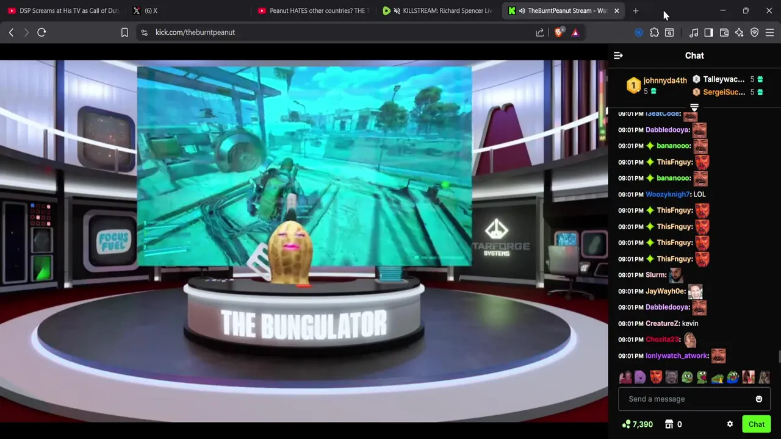
Task: Open the Brave Wallet icon
Action: (x=724, y=32)
